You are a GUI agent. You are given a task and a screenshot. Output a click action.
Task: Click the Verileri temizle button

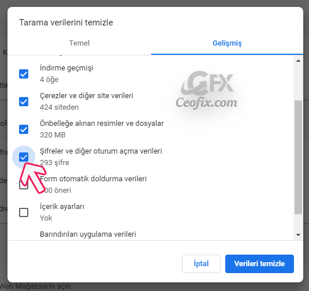tap(259, 264)
